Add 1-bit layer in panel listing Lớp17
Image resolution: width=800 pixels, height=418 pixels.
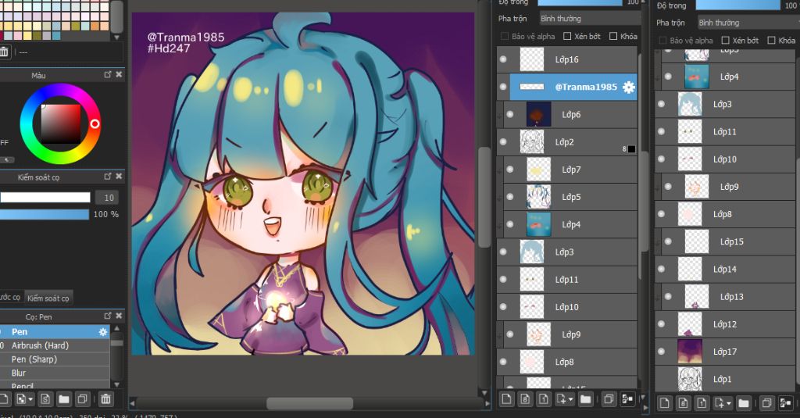tap(702, 403)
